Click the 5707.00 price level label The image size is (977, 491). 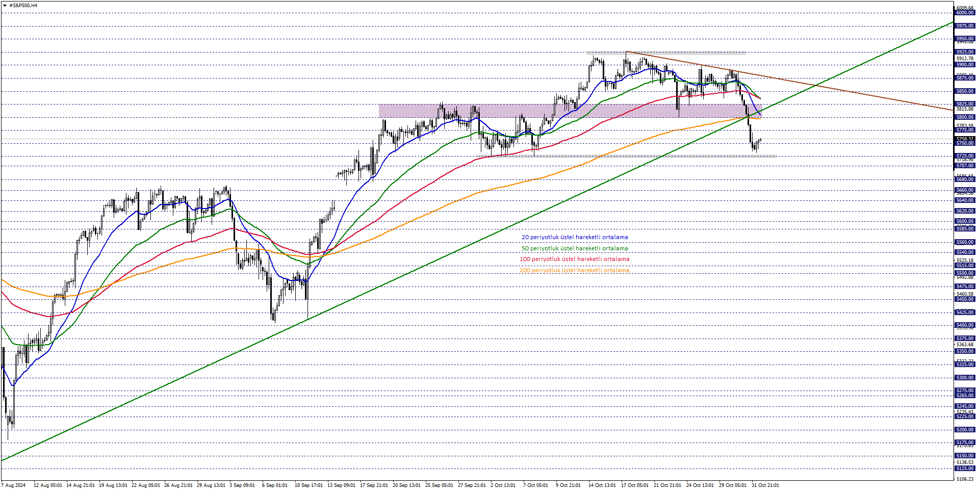coord(965,166)
